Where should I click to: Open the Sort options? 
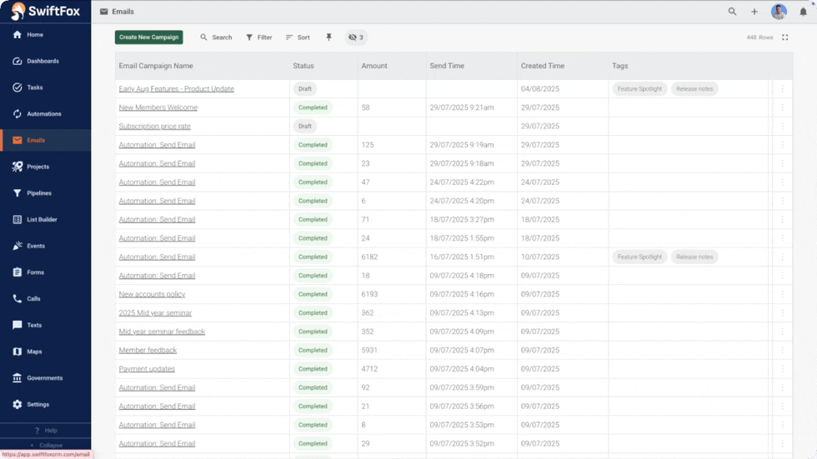[298, 37]
